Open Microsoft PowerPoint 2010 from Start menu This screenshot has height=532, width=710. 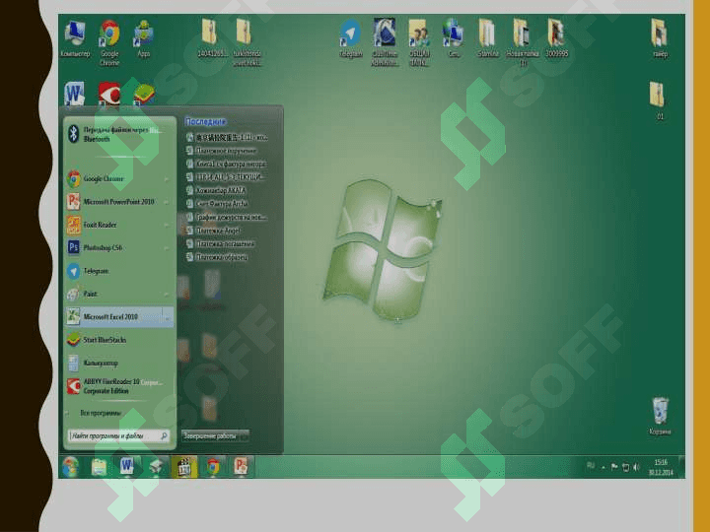118,202
